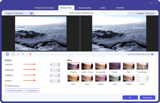Apply the Hong Kong Movie filter
Image resolution: width=160 pixels, height=103 pixels.
87,66
